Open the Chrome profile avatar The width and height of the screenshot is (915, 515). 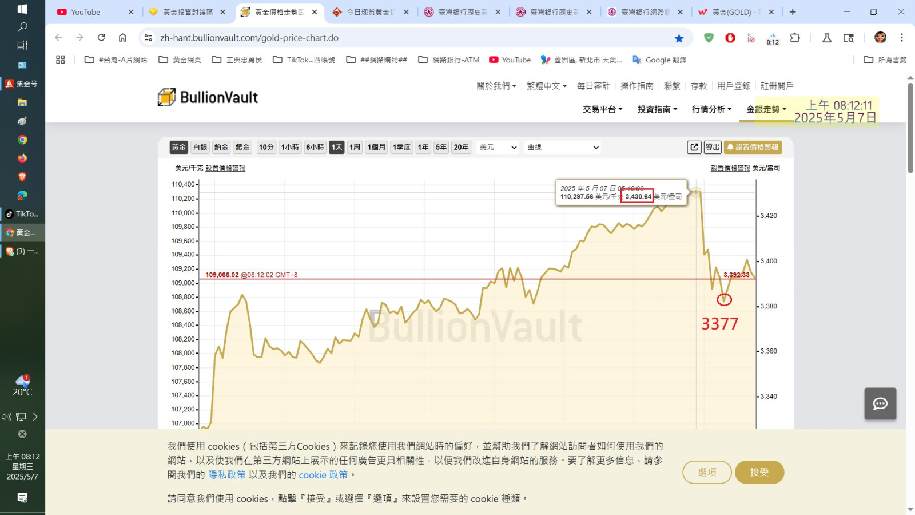[880, 38]
